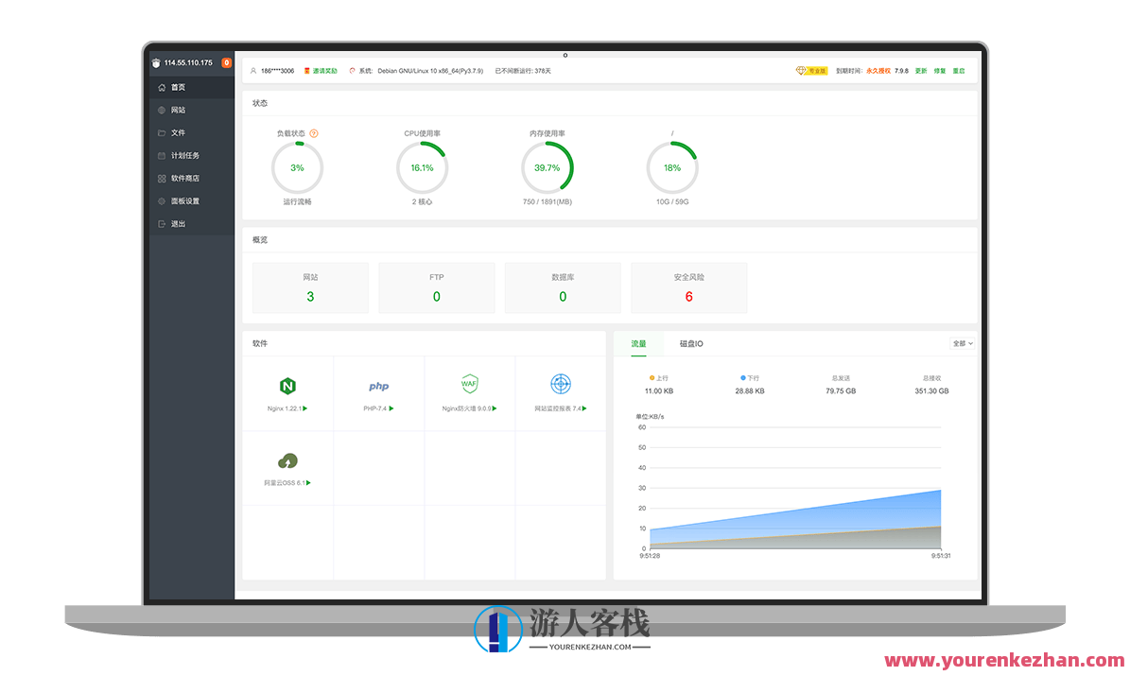Click the 更新 link in top bar
The image size is (1130, 676).
[920, 71]
